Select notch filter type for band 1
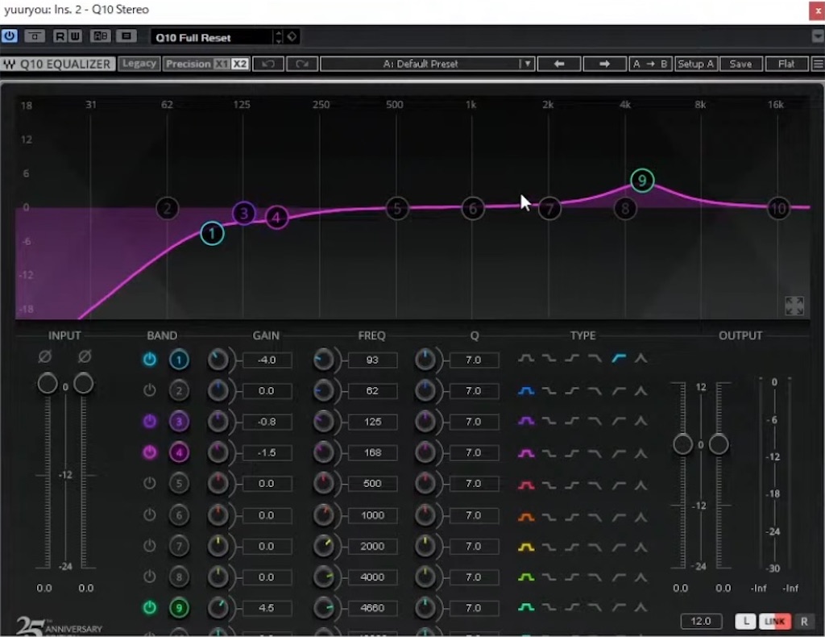This screenshot has height=637, width=825. click(641, 359)
